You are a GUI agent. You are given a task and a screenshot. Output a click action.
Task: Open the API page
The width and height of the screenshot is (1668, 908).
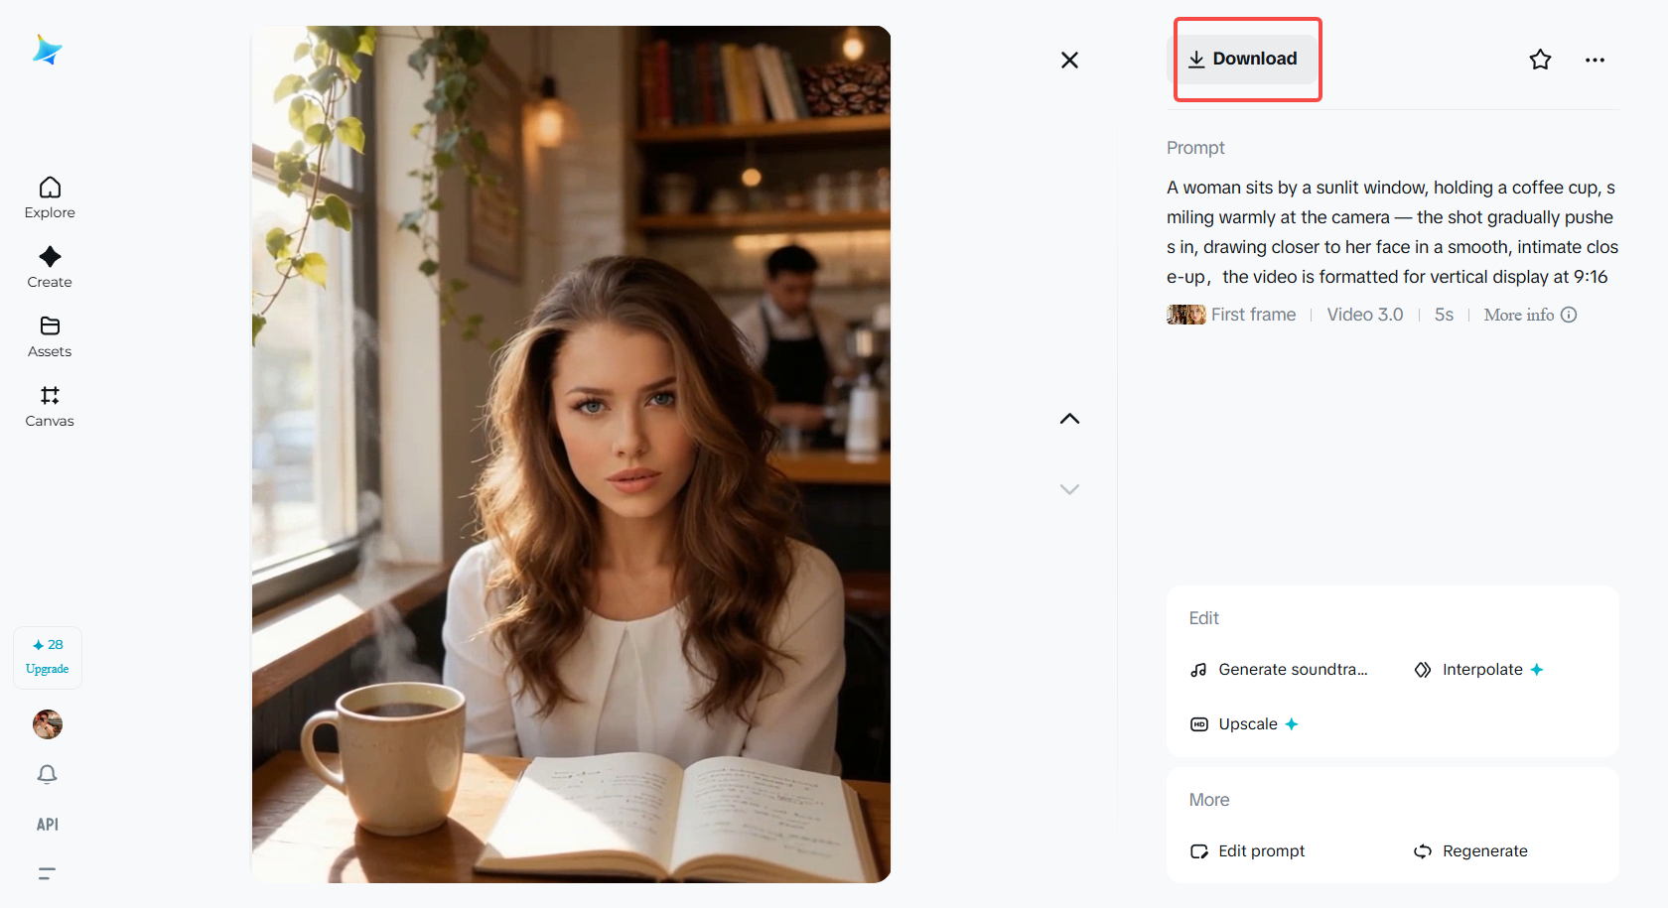pyautogui.click(x=48, y=825)
